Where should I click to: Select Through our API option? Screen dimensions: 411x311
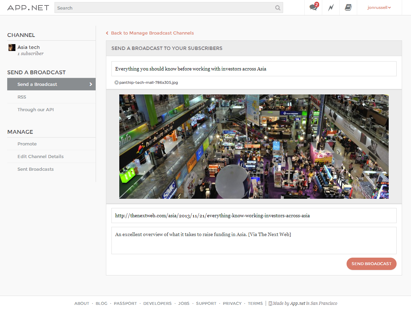51,109
